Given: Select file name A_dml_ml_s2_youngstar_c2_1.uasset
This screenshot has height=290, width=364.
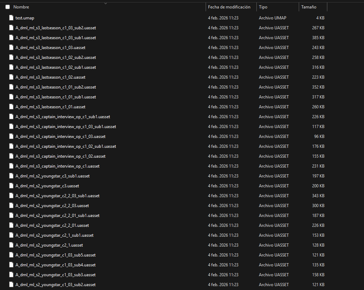Looking at the screenshot, I should 49,245.
